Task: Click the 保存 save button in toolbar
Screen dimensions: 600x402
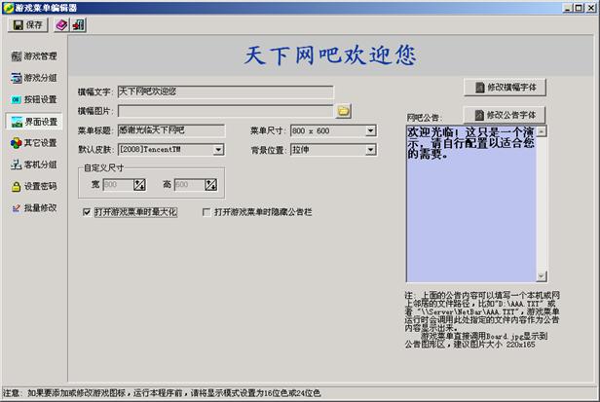Action: 26,23
